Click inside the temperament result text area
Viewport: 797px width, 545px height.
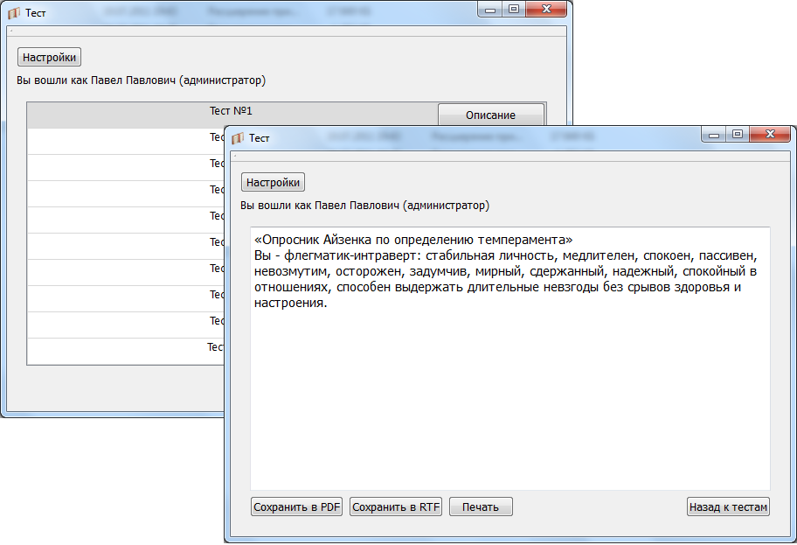click(x=509, y=359)
